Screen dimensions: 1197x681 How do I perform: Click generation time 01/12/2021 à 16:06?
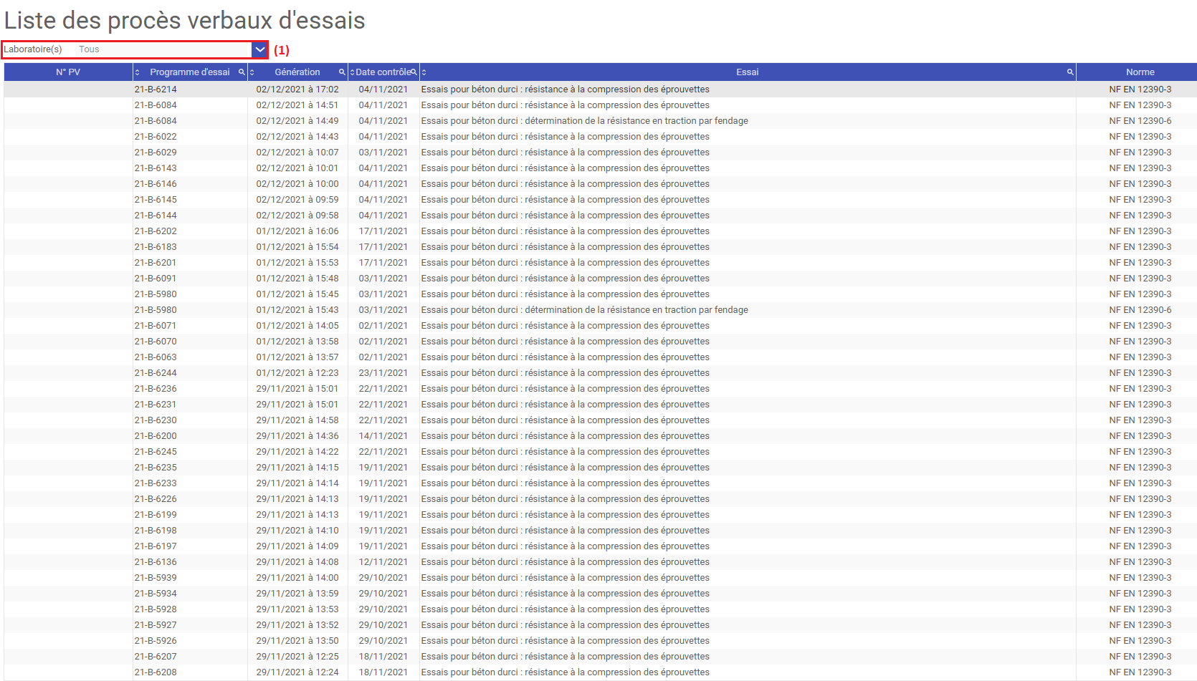(x=297, y=231)
